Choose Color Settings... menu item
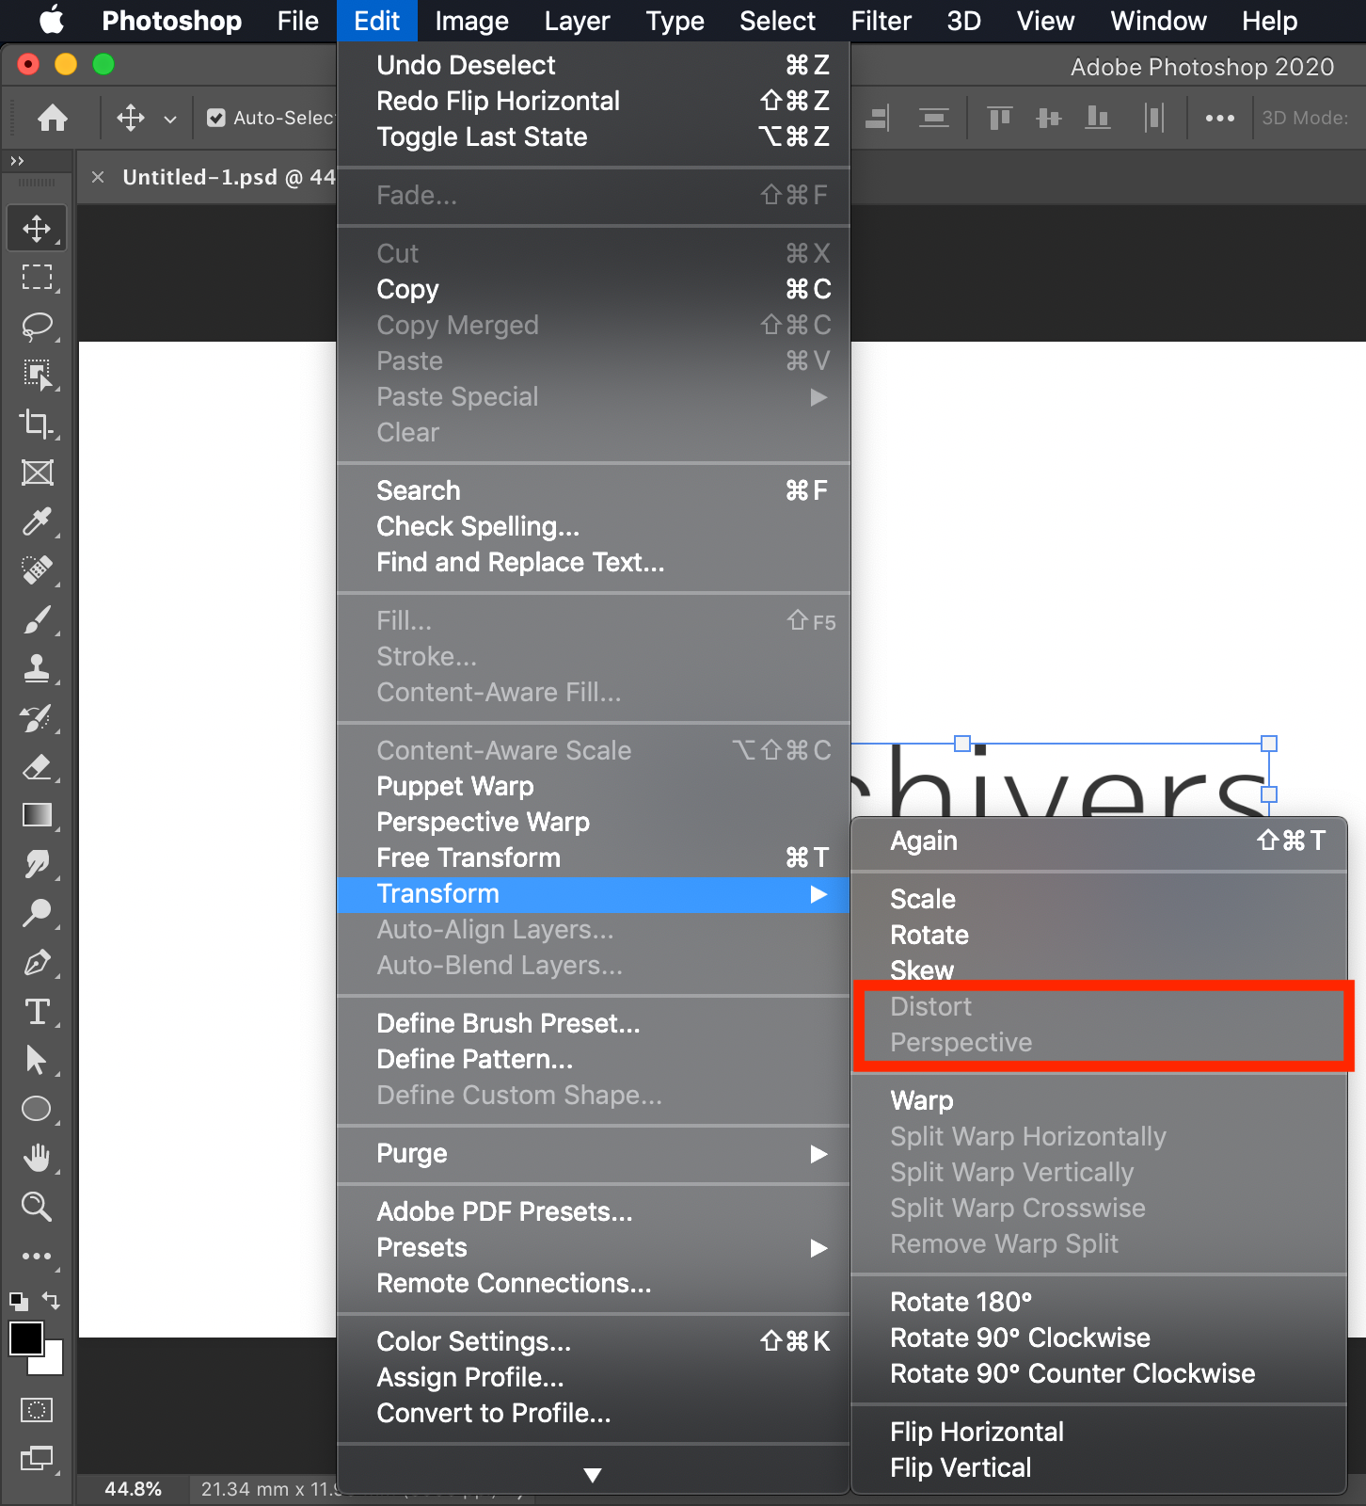1366x1506 pixels. pos(594,1342)
